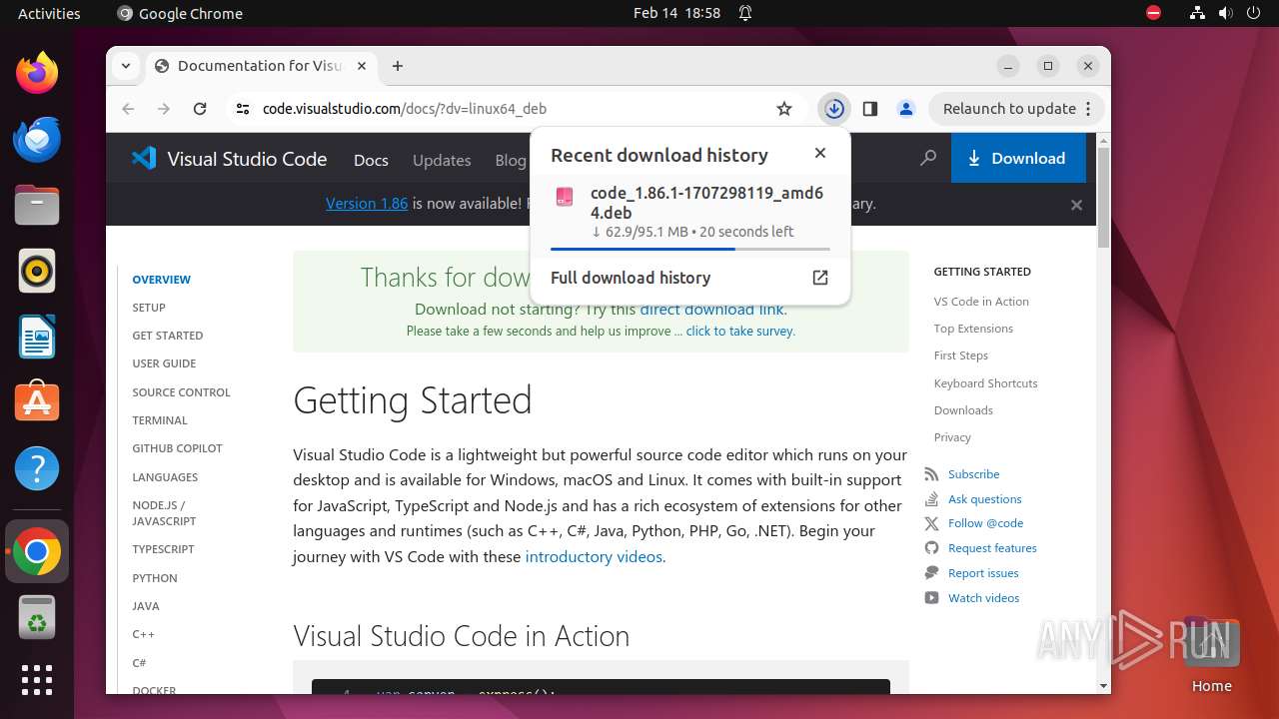Open Chrome side panel icon
This screenshot has height=719, width=1279.
870,109
